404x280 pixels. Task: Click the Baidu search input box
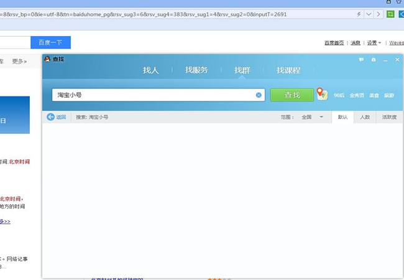[15, 42]
